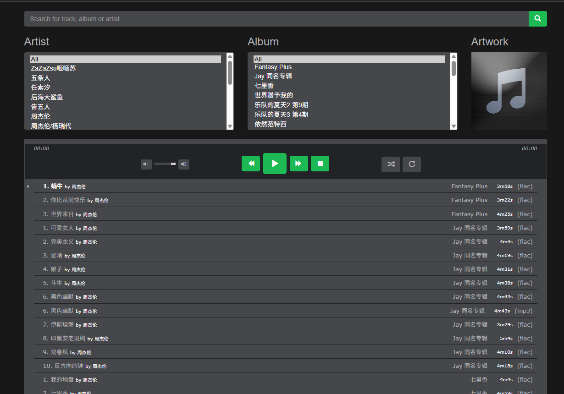Focus the track, album or artist search field
564x394 pixels.
tap(276, 19)
